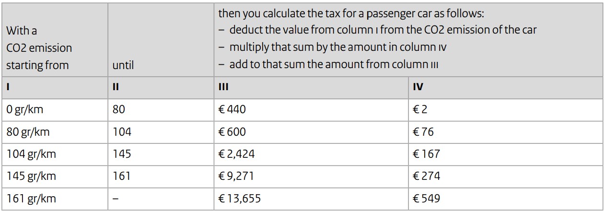The height and width of the screenshot is (212, 605).
Task: Click the '€ 76' rate cell
Action: (506, 132)
